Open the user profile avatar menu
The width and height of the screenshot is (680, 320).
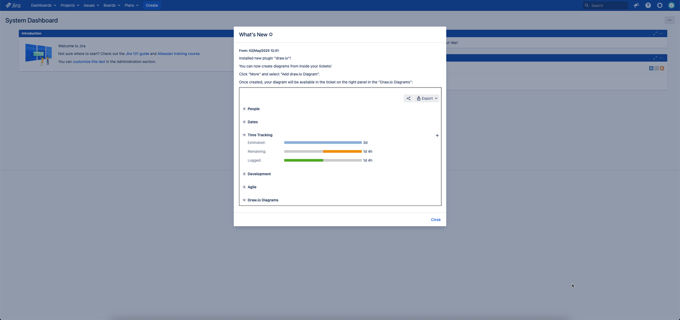(x=671, y=5)
